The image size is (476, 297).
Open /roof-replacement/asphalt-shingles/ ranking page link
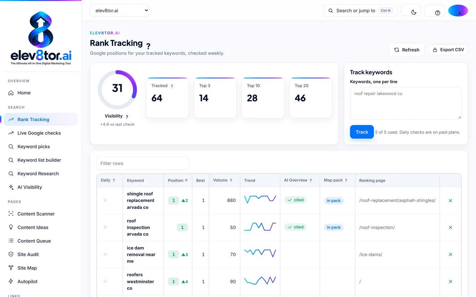(397, 200)
